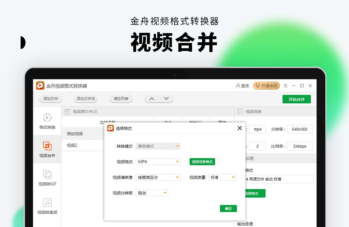
Task: Click the 640x360 resolution field
Action: point(300,129)
